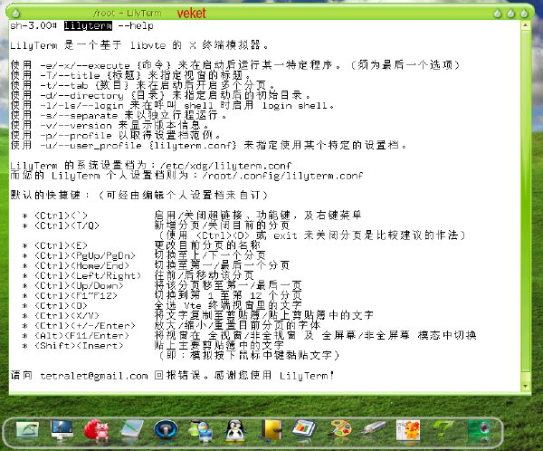The width and height of the screenshot is (543, 451).
Task: Click the "<Ctrl><T/Q>" shortcut entry
Action: (x=67, y=226)
